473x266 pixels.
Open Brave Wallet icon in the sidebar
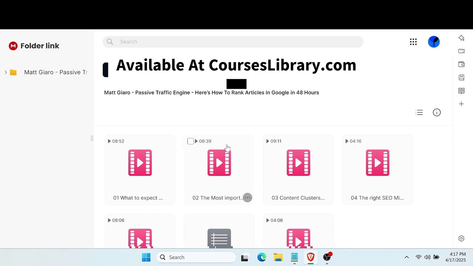(462, 64)
